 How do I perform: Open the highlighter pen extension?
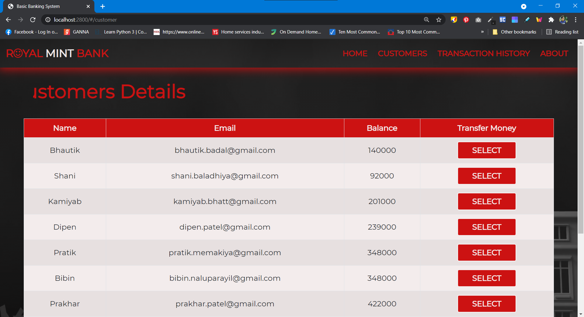click(527, 19)
